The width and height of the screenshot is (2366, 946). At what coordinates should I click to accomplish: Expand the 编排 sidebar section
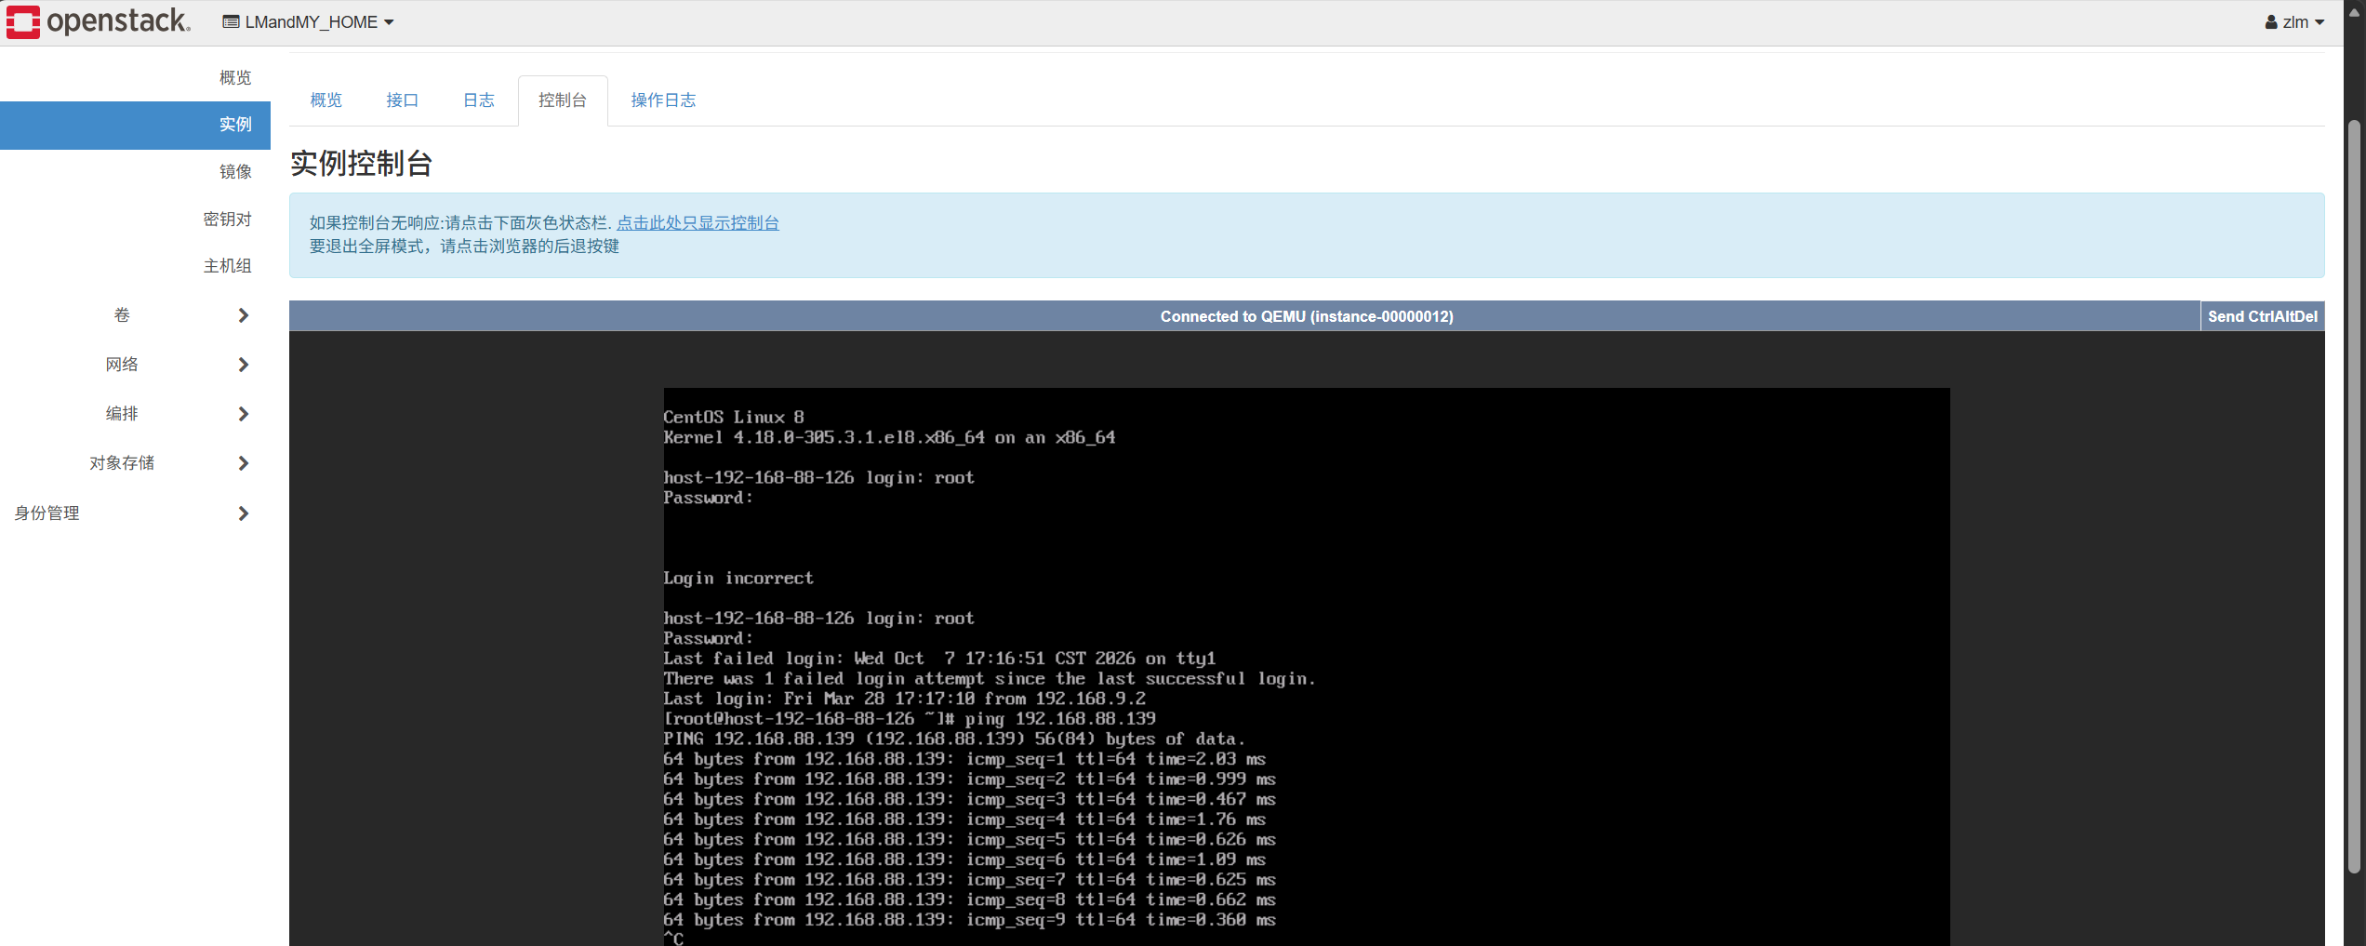coord(135,414)
